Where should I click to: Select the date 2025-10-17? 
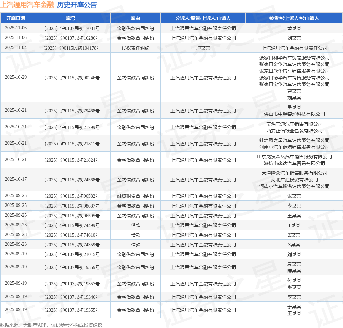(16, 179)
